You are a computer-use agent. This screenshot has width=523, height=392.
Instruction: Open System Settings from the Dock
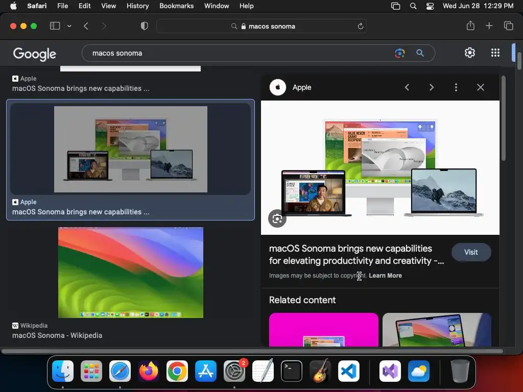point(234,371)
